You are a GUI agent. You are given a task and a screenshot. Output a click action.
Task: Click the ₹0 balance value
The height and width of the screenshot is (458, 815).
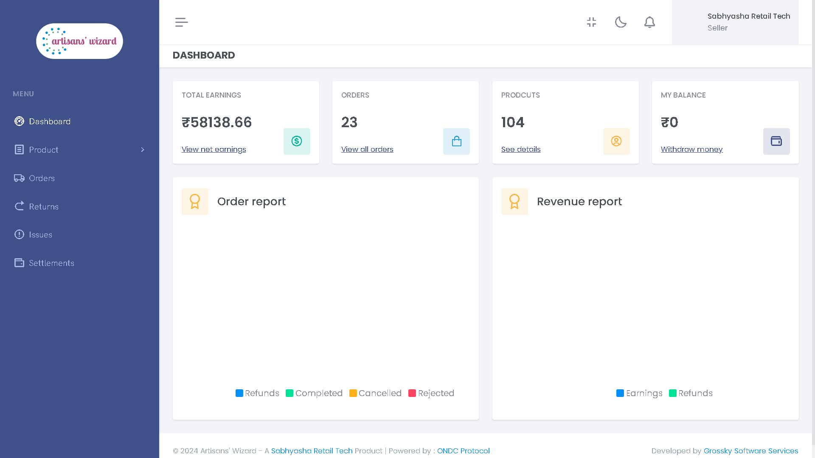[x=669, y=122]
